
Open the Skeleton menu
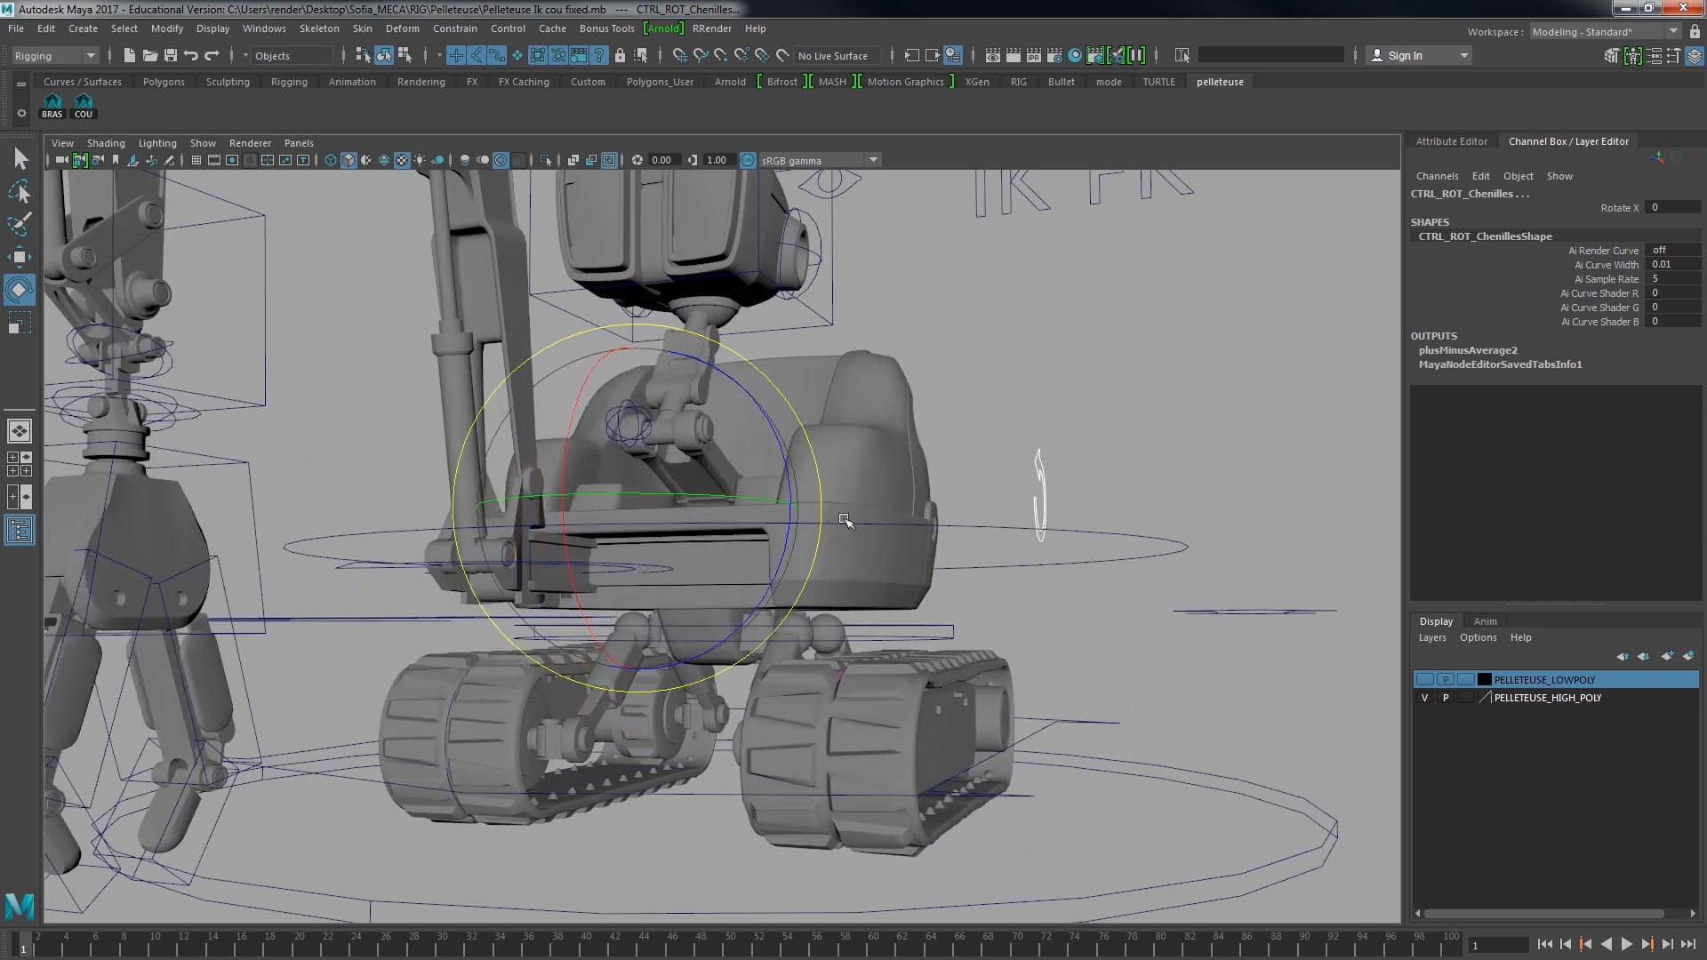tap(318, 28)
